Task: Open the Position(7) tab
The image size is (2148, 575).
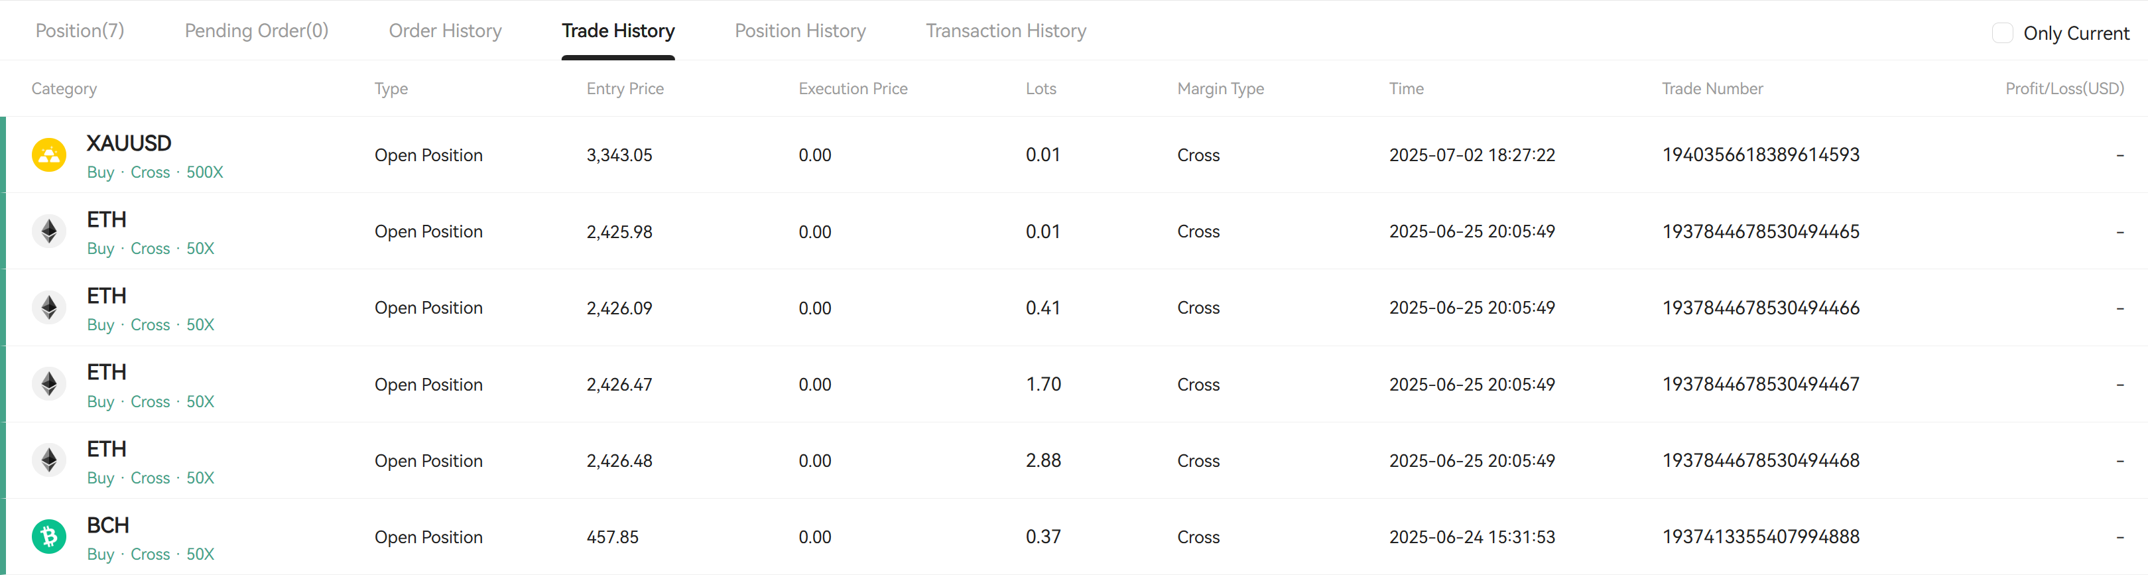Action: click(x=80, y=31)
